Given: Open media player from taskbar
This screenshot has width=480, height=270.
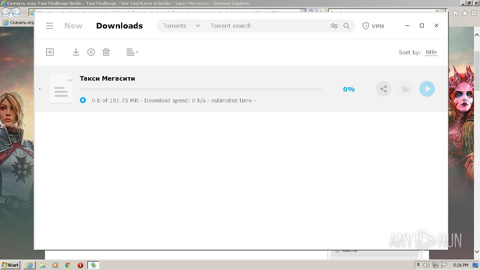Looking at the screenshot, I should tap(55, 265).
